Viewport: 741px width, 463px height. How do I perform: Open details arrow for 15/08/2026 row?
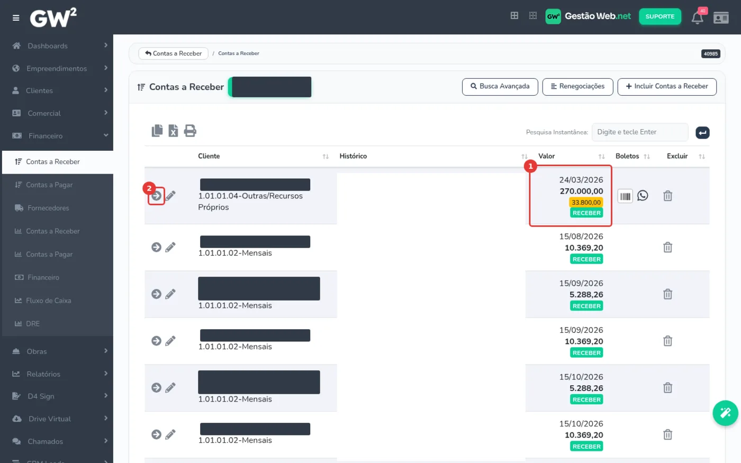156,247
